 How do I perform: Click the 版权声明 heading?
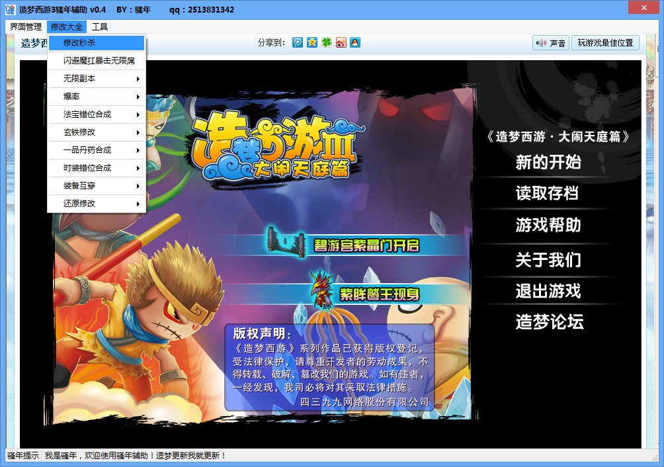[x=262, y=333]
